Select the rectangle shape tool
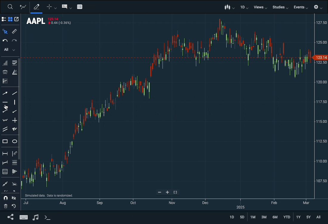 click(5, 142)
